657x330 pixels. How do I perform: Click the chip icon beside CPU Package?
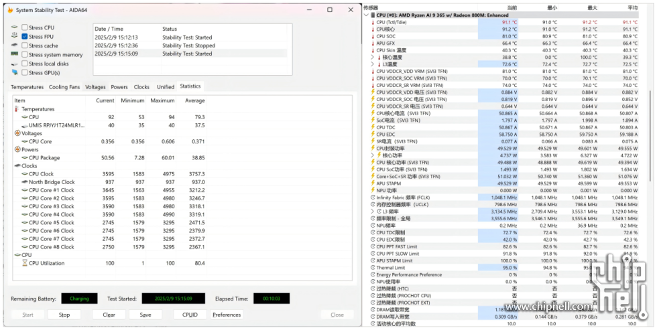click(25, 158)
